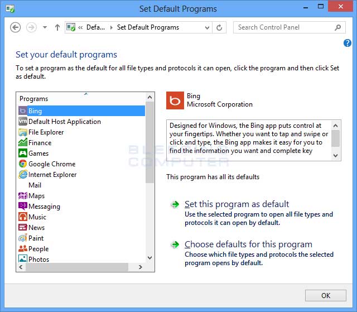
Task: Click the Maps icon
Action: [x=22, y=195]
